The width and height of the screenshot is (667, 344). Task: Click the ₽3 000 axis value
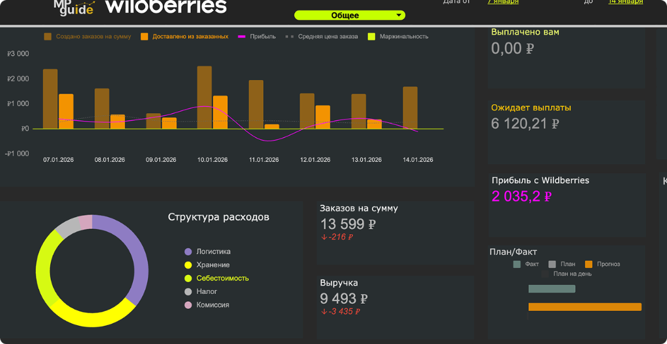[18, 54]
